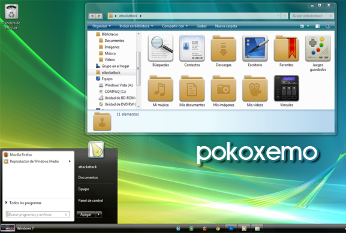Image resolution: width=346 pixels, height=233 pixels.
Task: Click the Windows Media Player taskbar icon
Action: coord(244,229)
